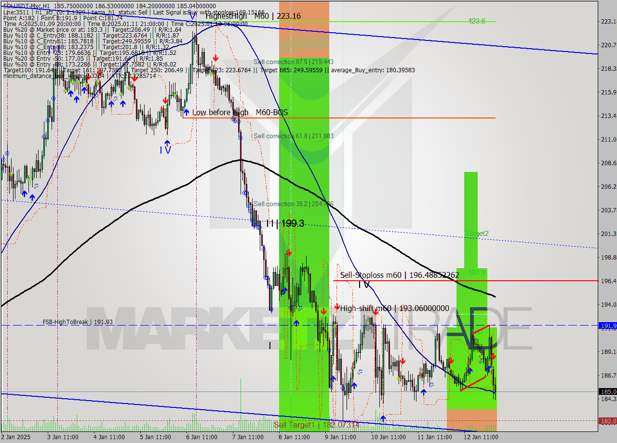Click the 185.0 current price tag
617x443 pixels.
608,391
